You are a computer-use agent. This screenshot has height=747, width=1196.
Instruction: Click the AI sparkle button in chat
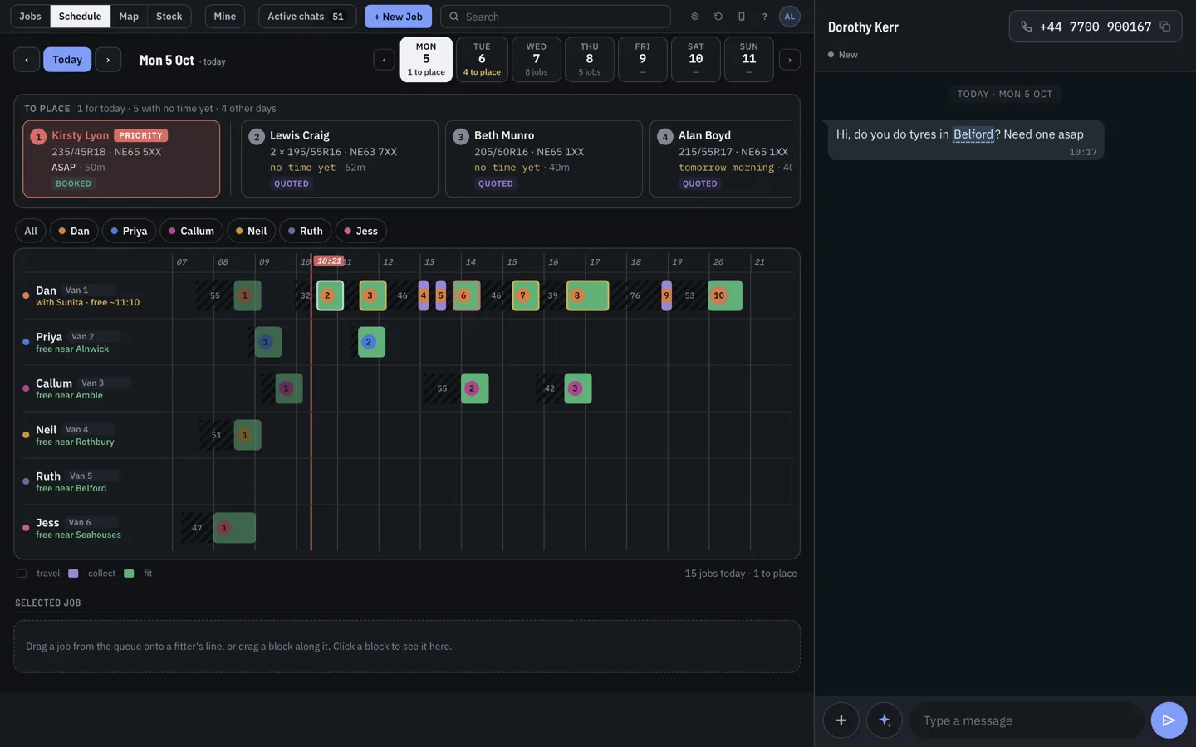click(x=885, y=720)
